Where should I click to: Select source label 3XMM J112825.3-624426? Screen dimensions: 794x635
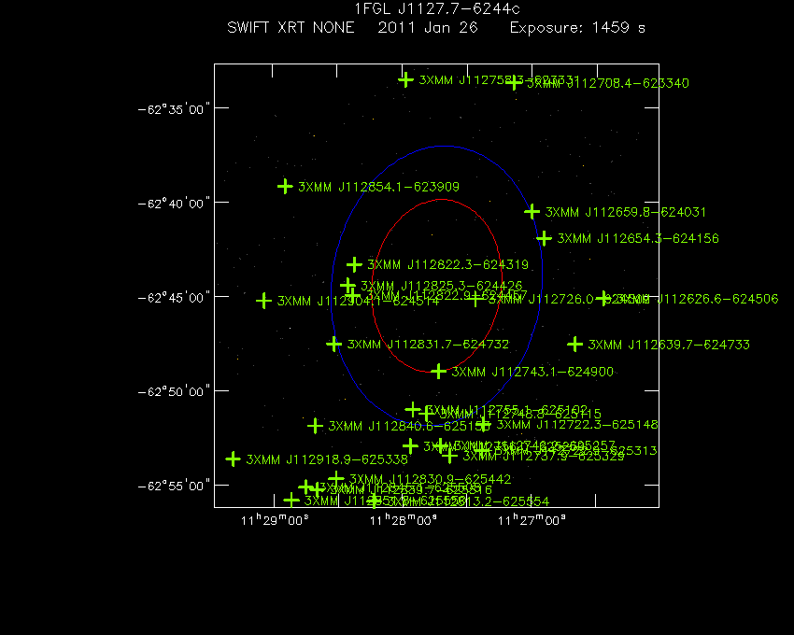click(441, 286)
